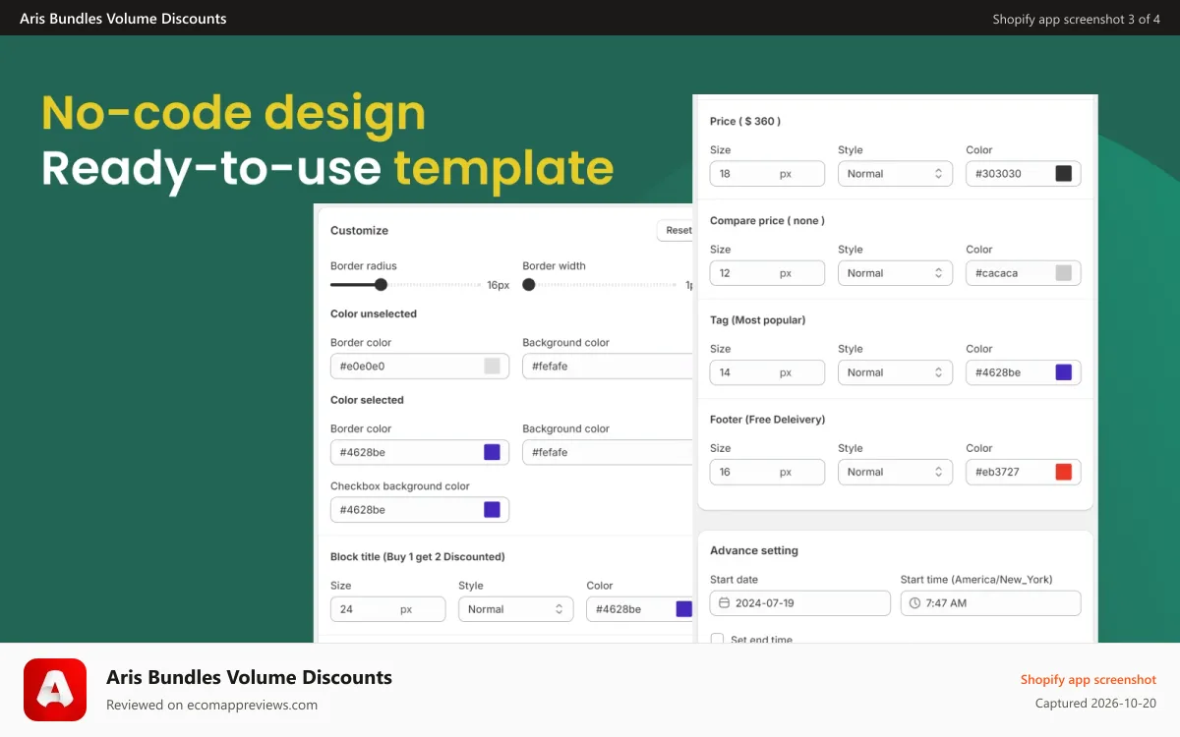Screen dimensions: 1180x737
Task: Click Reviewed on ecomappreviews.com text
Action: 211,705
